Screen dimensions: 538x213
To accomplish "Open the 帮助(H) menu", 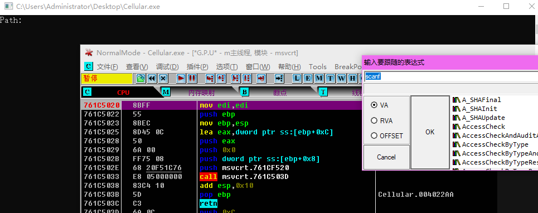I will [289, 66].
